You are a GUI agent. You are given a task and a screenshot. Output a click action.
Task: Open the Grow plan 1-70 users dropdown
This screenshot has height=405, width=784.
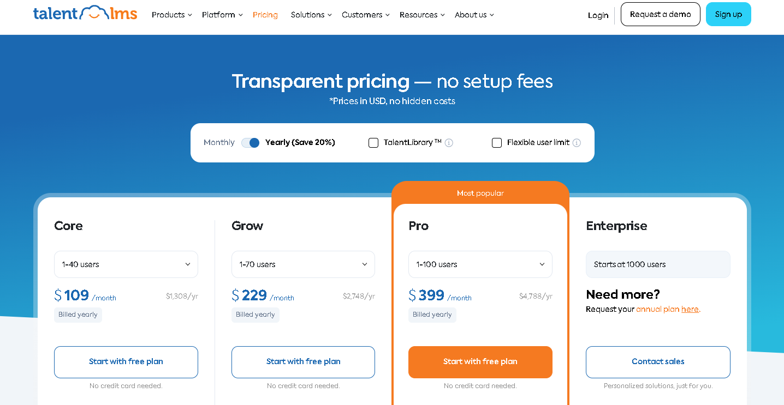point(303,264)
